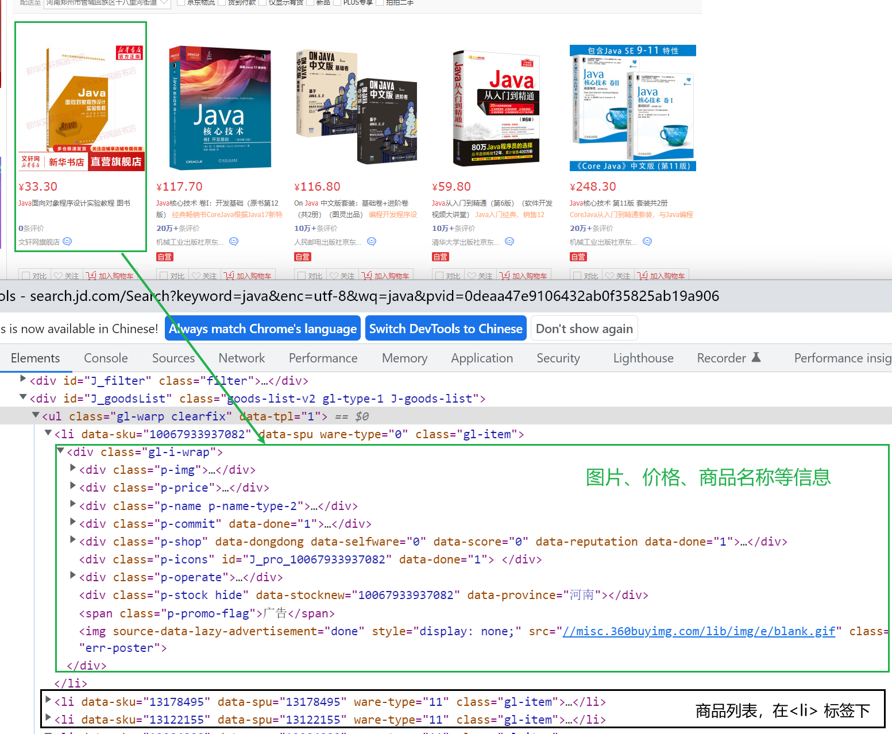The height and width of the screenshot is (734, 892).
Task: Select the span p-promo-flag 广告 line
Action: pyautogui.click(x=207, y=613)
